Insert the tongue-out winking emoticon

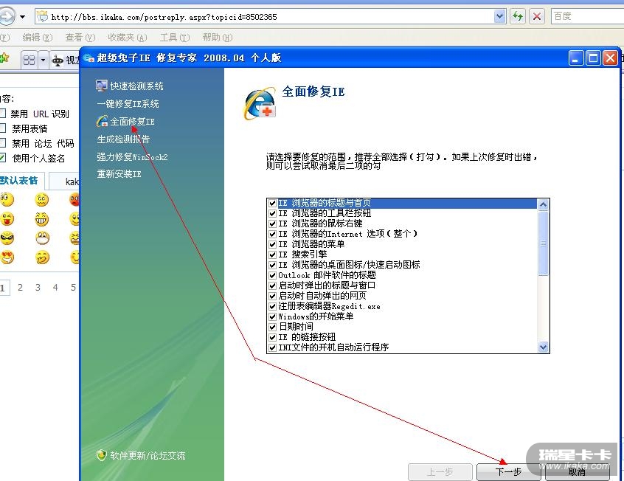coord(7,219)
